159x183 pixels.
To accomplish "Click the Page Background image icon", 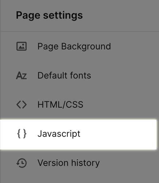I will coord(22,46).
